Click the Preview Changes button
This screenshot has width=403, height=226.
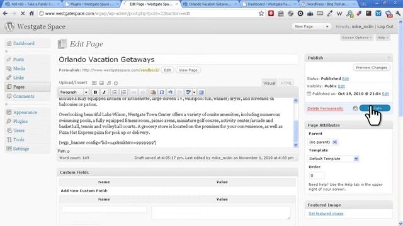(x=372, y=68)
